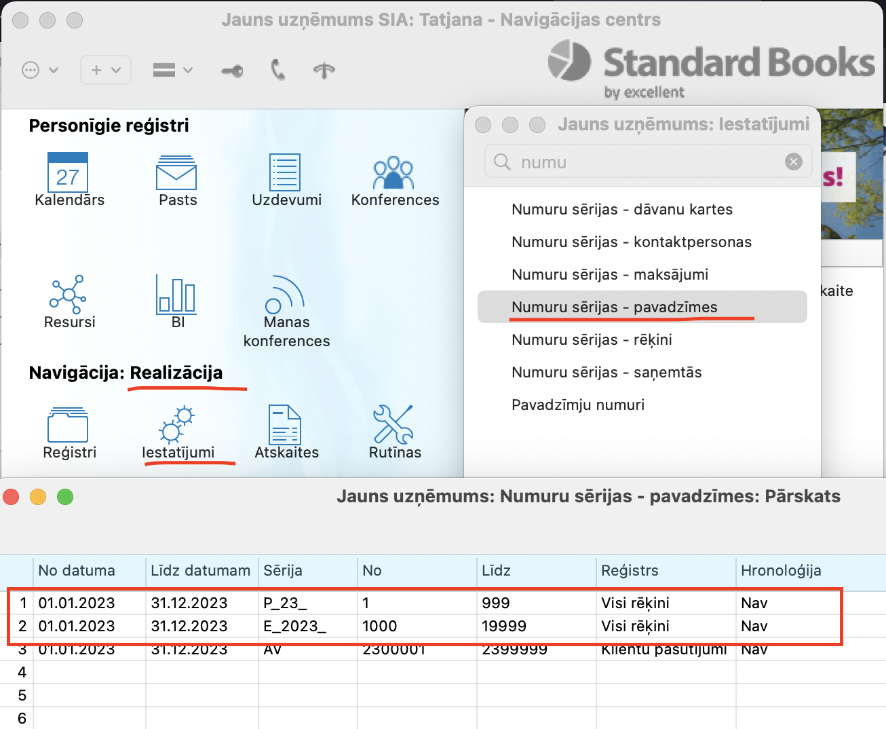The height and width of the screenshot is (729, 886).
Task: Open the Uzdevumi tasks icon
Action: pos(285,173)
